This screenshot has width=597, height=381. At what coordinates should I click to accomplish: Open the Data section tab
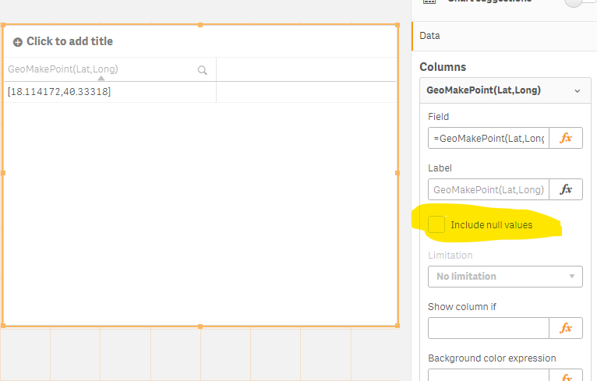pyautogui.click(x=504, y=36)
